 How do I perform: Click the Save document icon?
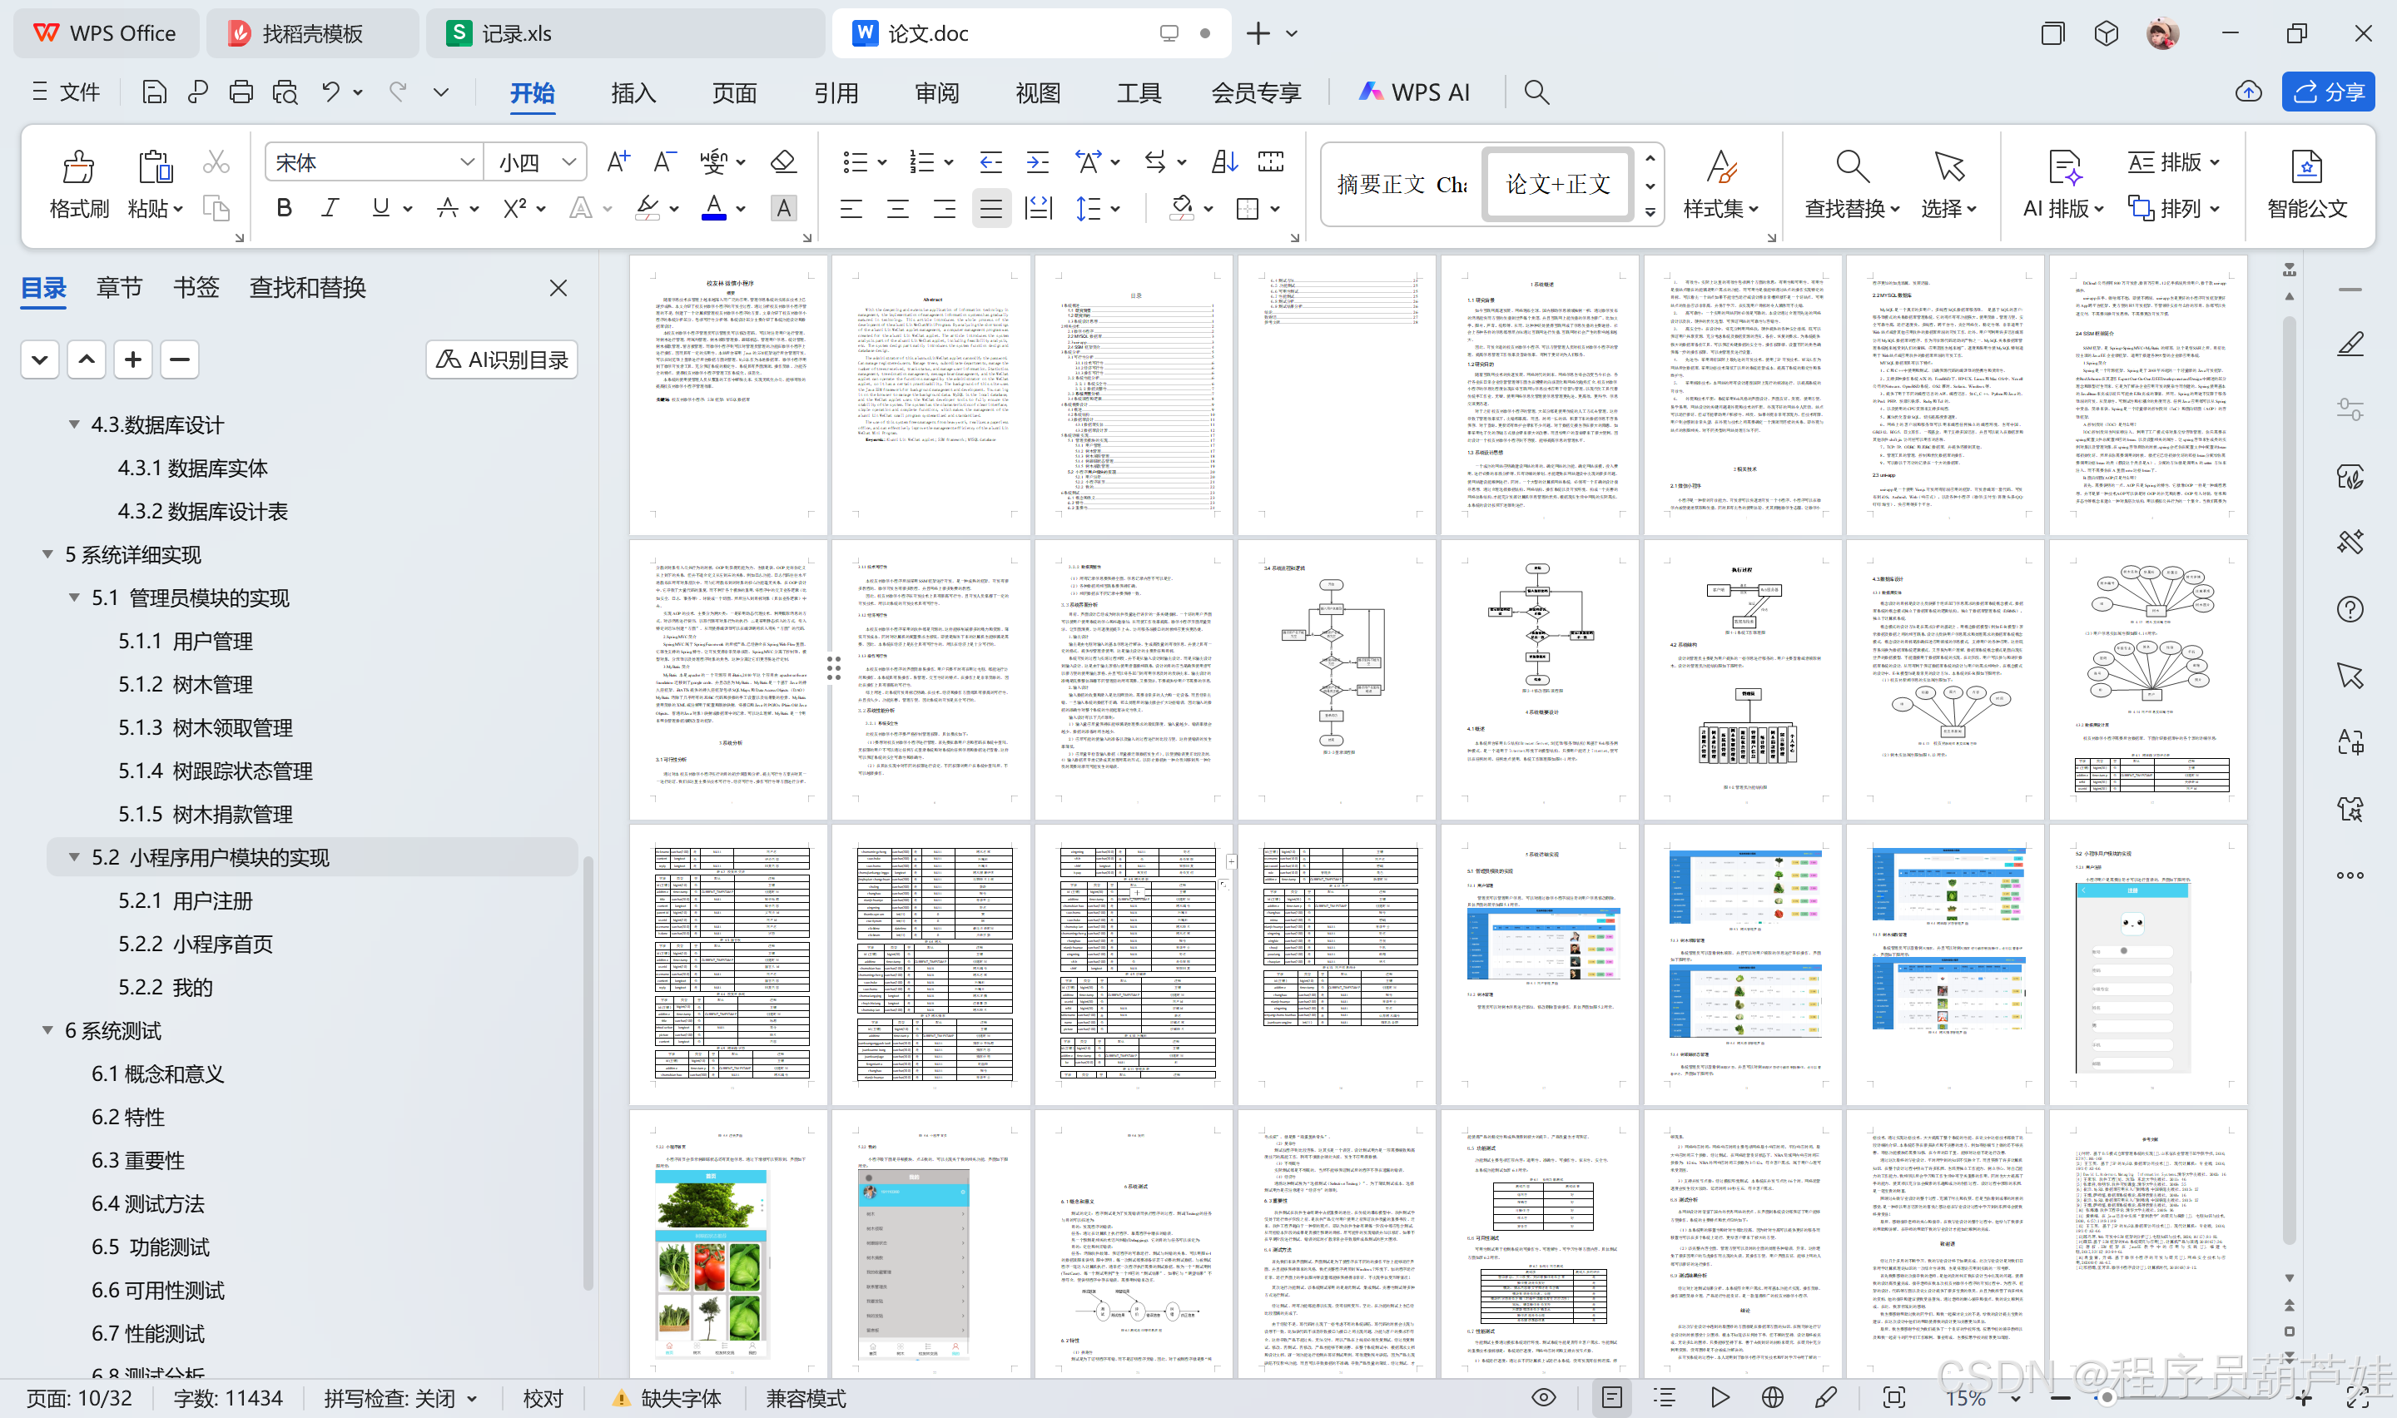coord(154,92)
